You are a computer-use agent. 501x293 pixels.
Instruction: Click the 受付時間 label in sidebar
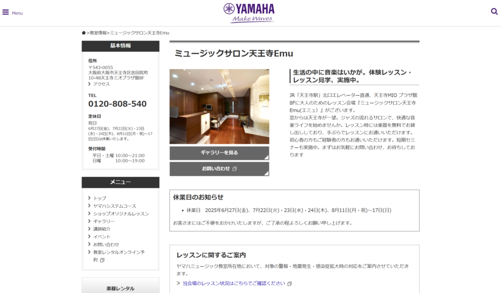96,149
